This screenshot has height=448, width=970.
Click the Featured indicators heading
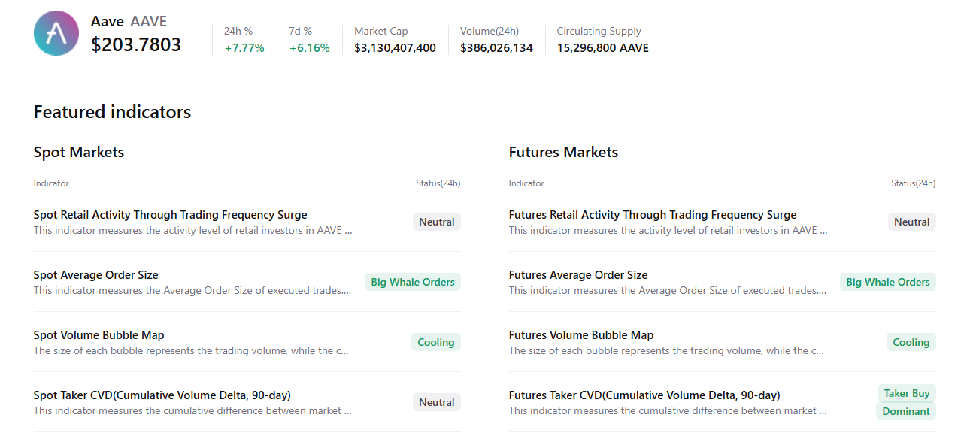coord(112,111)
